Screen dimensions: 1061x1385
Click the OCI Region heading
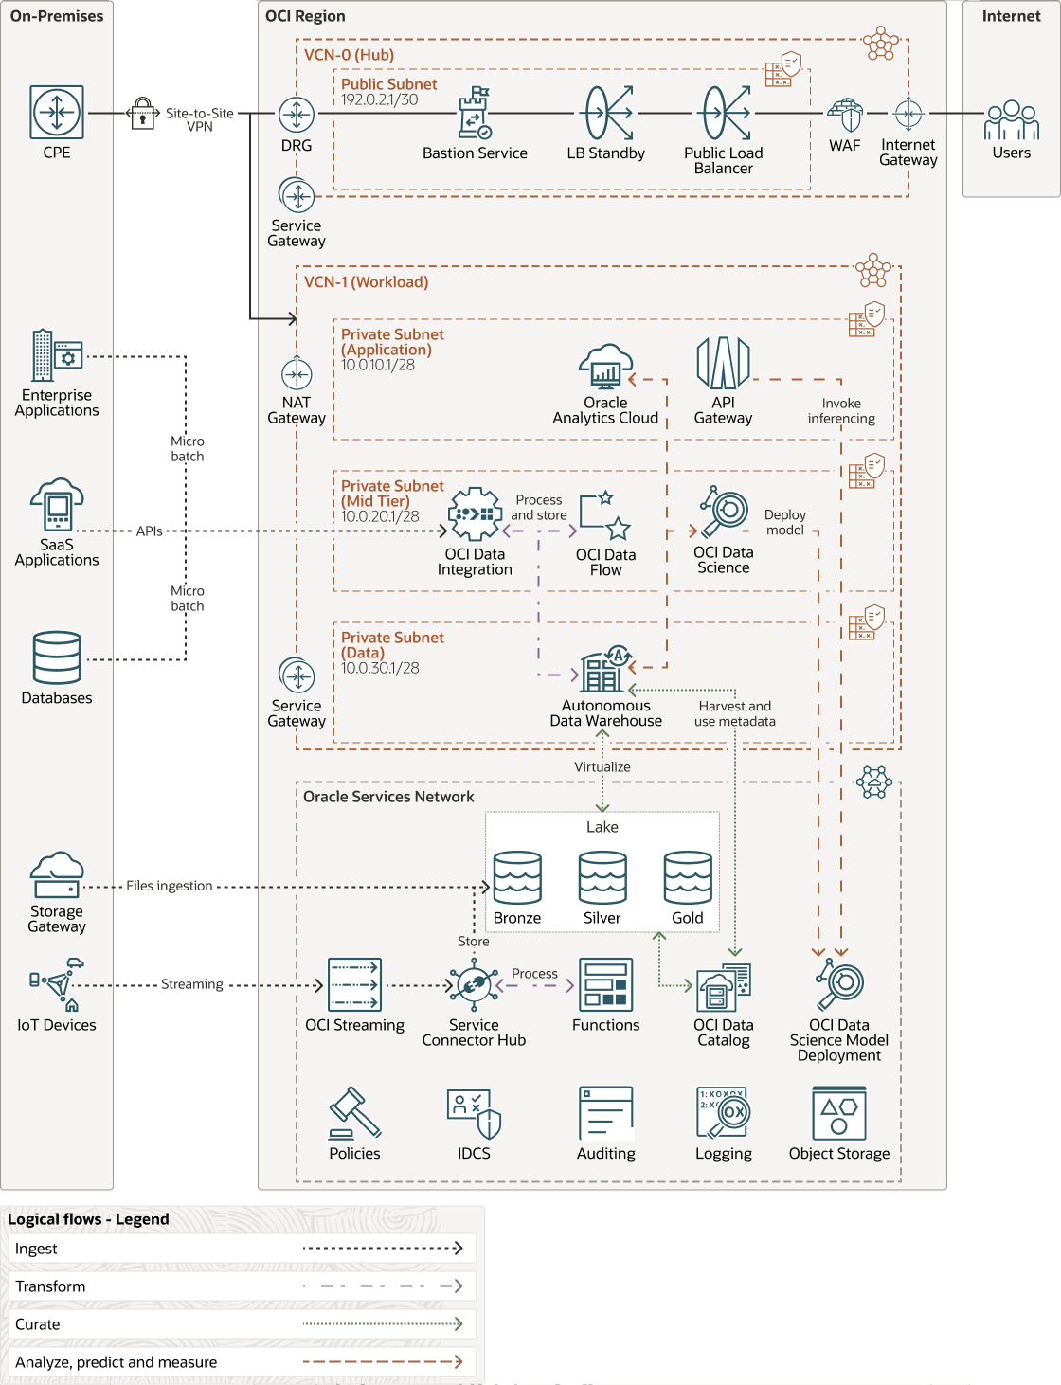coord(305,16)
